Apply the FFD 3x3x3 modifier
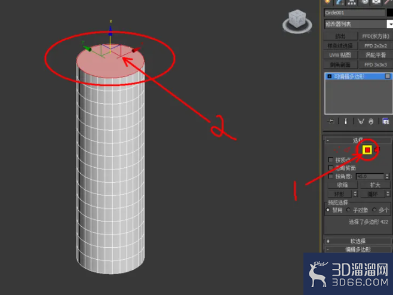The height and width of the screenshot is (295, 393). (x=376, y=64)
